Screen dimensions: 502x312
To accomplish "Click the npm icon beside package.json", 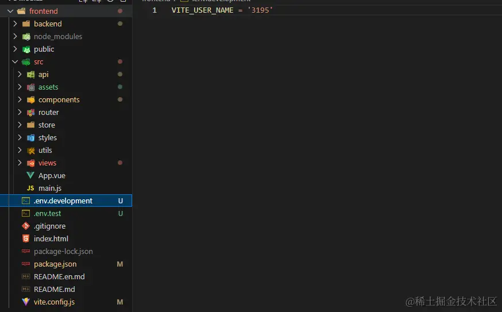I will pyautogui.click(x=26, y=264).
